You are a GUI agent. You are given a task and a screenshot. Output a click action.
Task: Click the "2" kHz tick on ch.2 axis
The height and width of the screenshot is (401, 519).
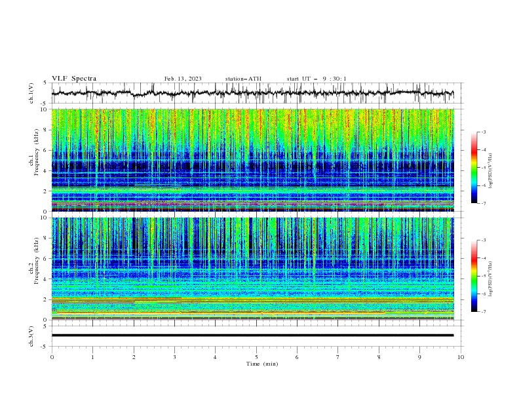(47, 299)
